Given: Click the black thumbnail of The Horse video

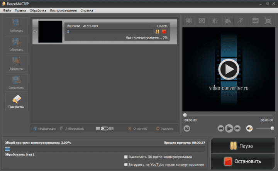Looking at the screenshot, I should coord(50,32).
